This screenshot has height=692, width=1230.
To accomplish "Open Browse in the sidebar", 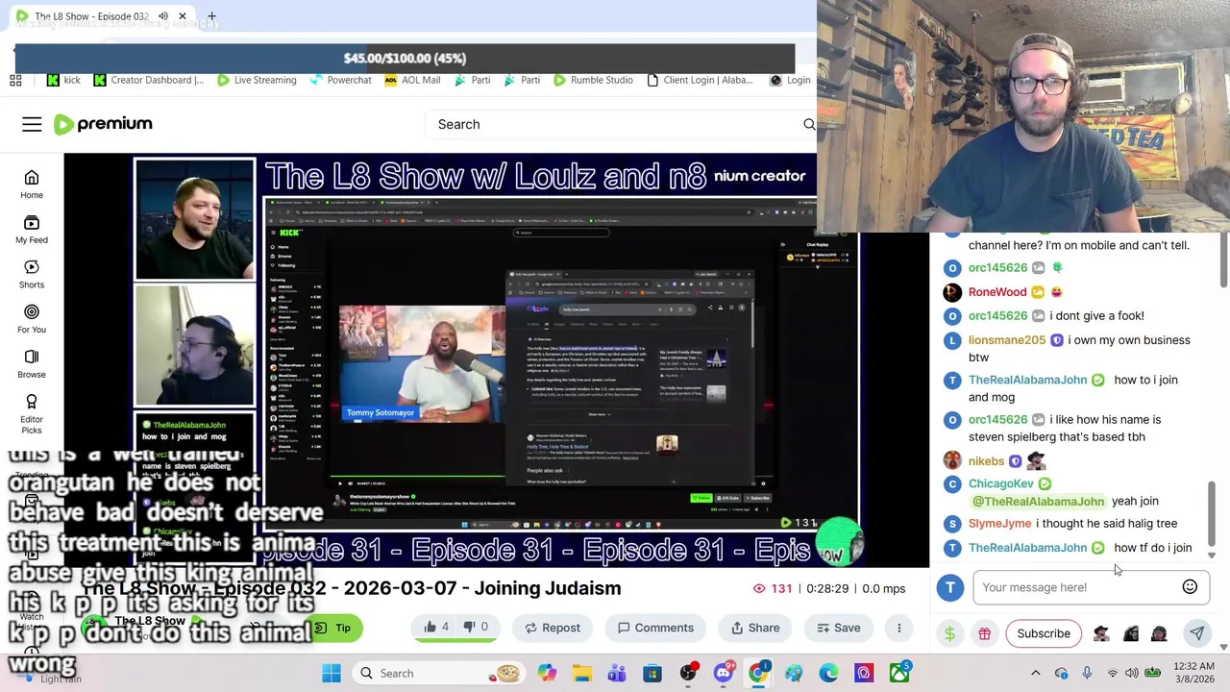I will pos(32,363).
